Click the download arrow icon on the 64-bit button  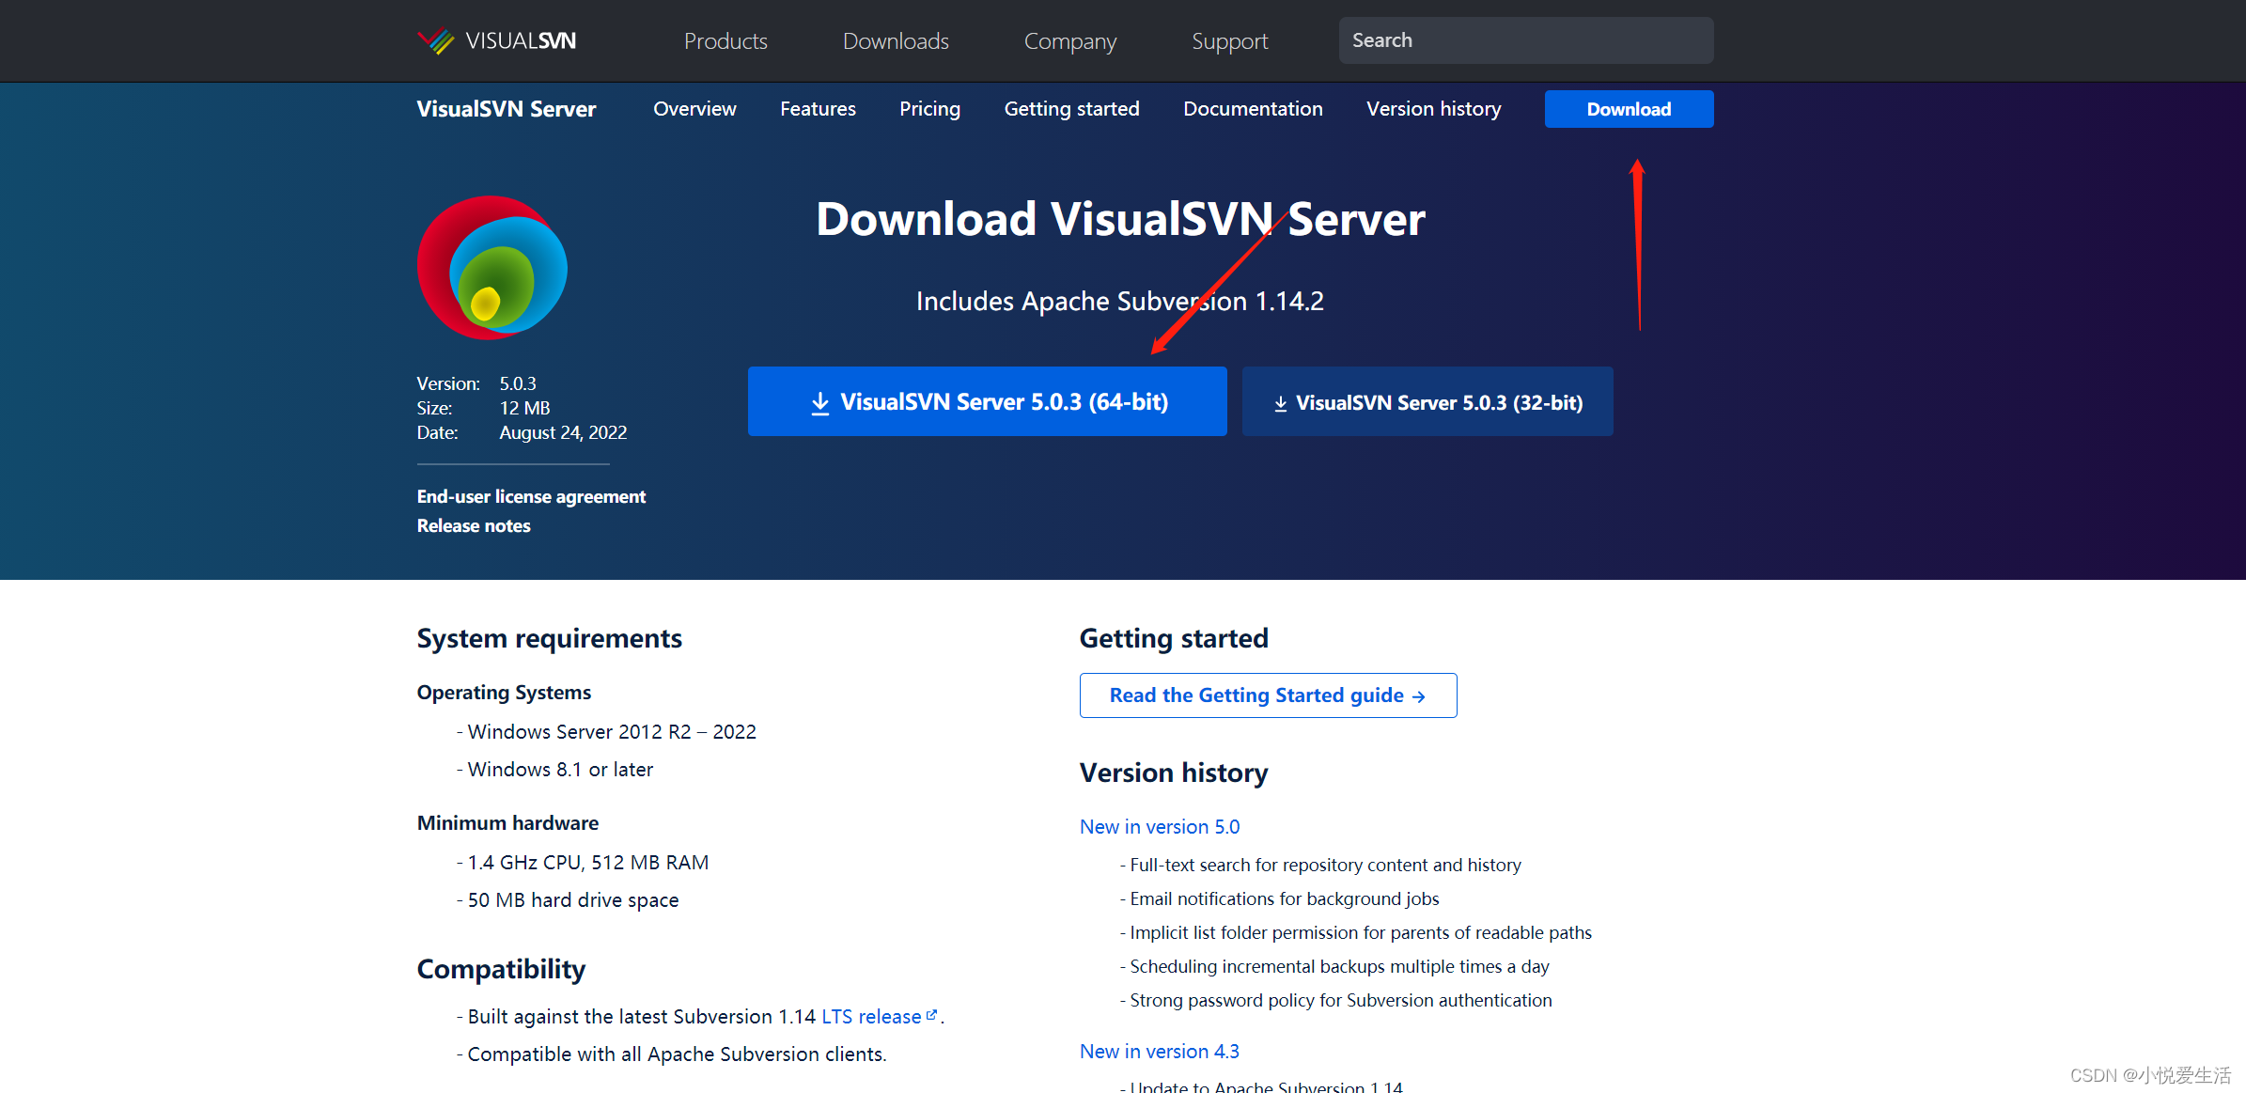pyautogui.click(x=819, y=401)
